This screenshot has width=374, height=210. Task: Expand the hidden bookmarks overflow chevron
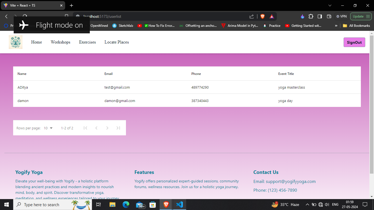(336, 26)
